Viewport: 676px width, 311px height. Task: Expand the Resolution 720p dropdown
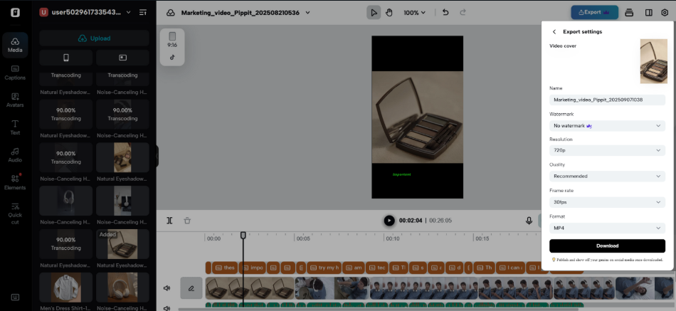[x=607, y=151]
